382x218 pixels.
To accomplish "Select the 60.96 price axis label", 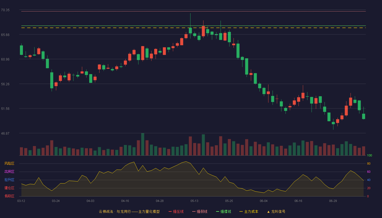I will click(x=5, y=59).
